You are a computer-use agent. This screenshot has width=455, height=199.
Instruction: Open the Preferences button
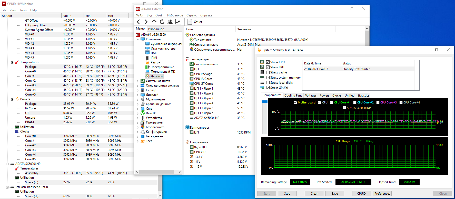coord(382,193)
